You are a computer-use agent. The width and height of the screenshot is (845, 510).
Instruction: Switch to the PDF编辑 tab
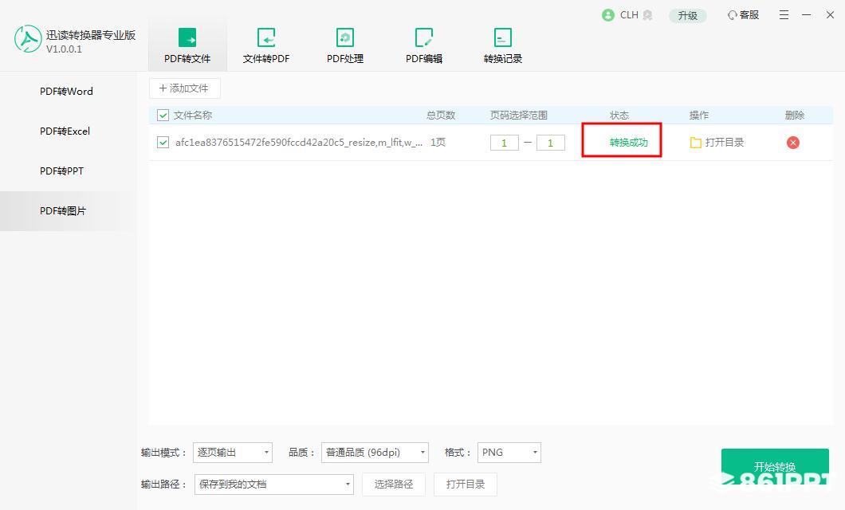(x=424, y=45)
